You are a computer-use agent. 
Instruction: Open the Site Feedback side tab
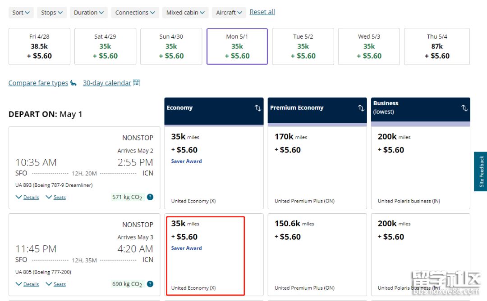(x=481, y=171)
